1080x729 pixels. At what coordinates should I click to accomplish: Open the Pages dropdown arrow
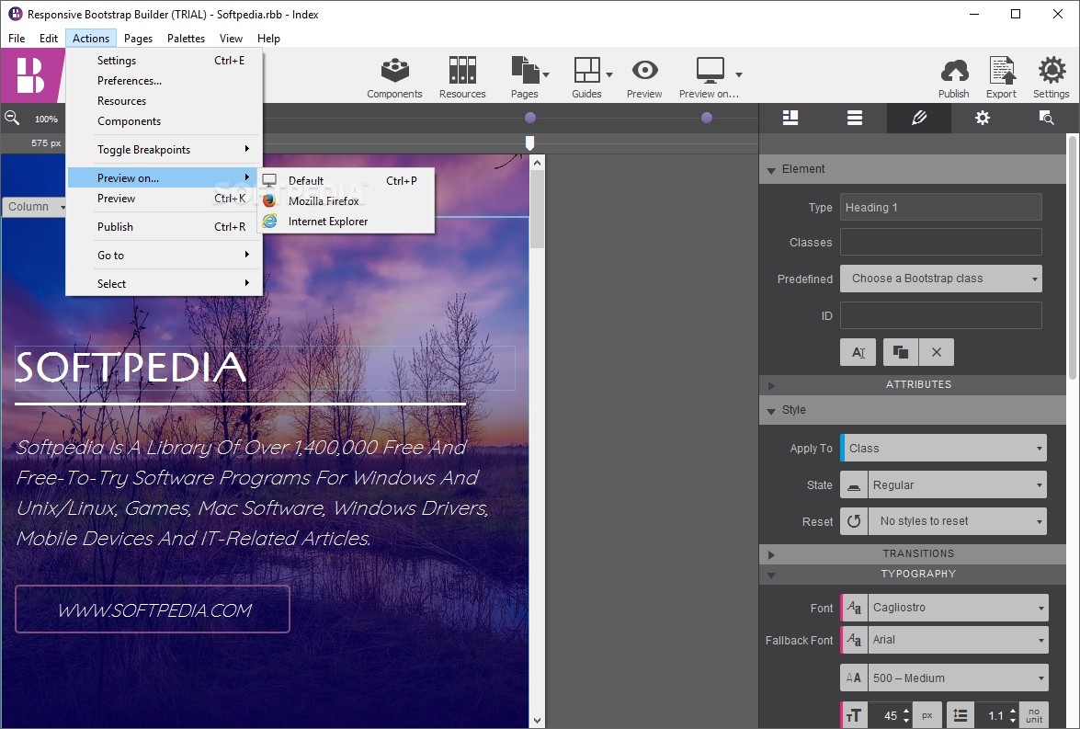pyautogui.click(x=546, y=74)
